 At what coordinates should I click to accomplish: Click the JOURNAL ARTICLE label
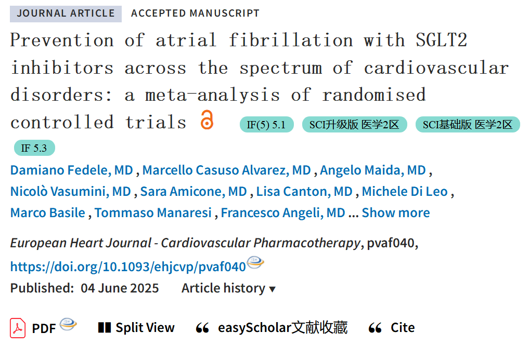(x=66, y=14)
